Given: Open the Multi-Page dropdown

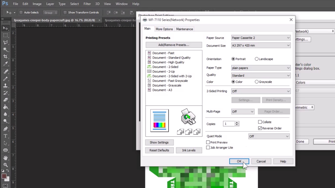Looking at the screenshot, I should pyautogui.click(x=243, y=111).
